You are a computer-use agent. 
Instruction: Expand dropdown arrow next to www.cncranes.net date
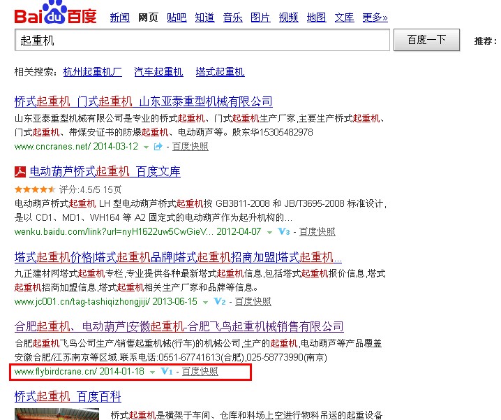pyautogui.click(x=146, y=147)
